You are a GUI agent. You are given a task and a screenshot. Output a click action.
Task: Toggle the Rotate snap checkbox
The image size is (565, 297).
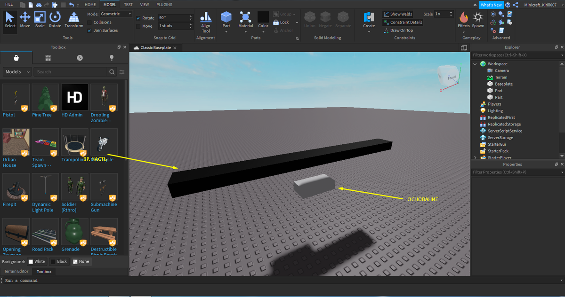point(138,18)
